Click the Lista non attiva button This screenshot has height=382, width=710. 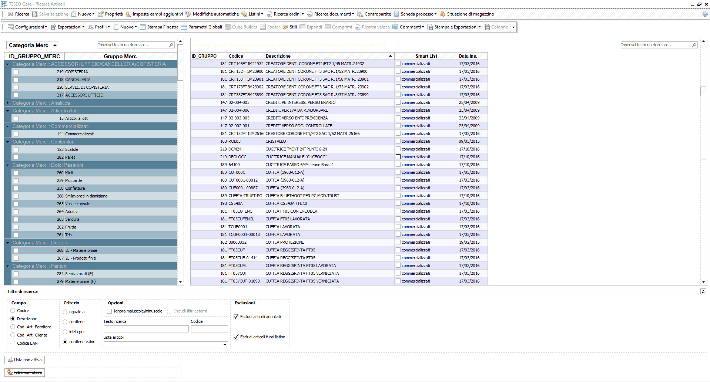pos(25,360)
